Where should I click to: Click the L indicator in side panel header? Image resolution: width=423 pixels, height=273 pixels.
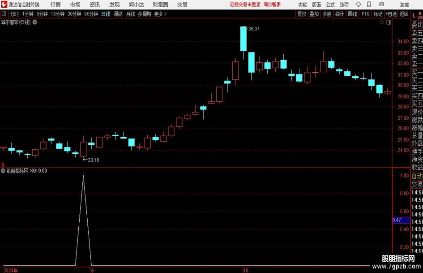point(414,16)
